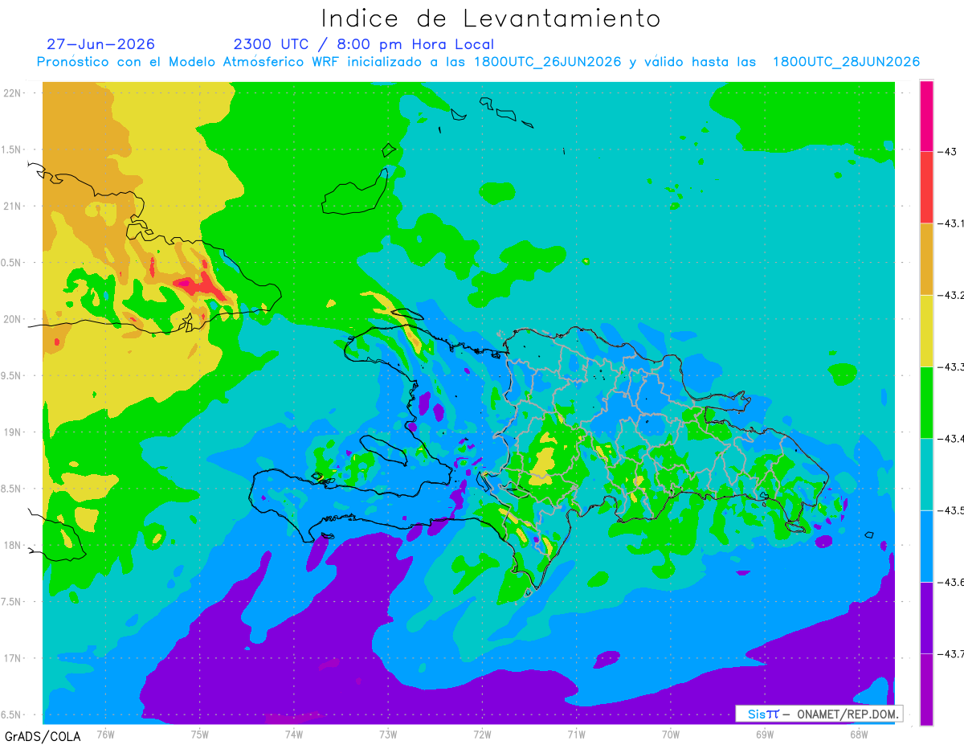The width and height of the screenshot is (964, 745).
Task: Click the red legend swatch between -43 and -43.1
Action: pos(926,187)
